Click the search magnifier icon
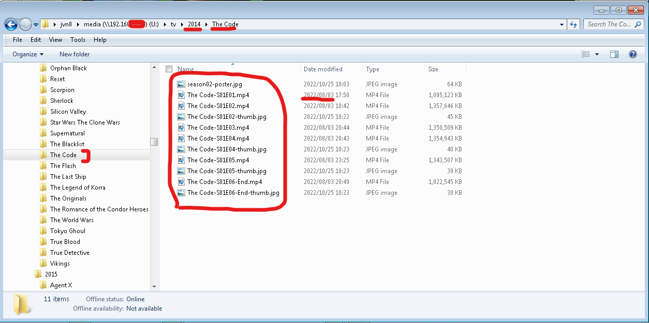This screenshot has height=323, width=649. coord(639,24)
